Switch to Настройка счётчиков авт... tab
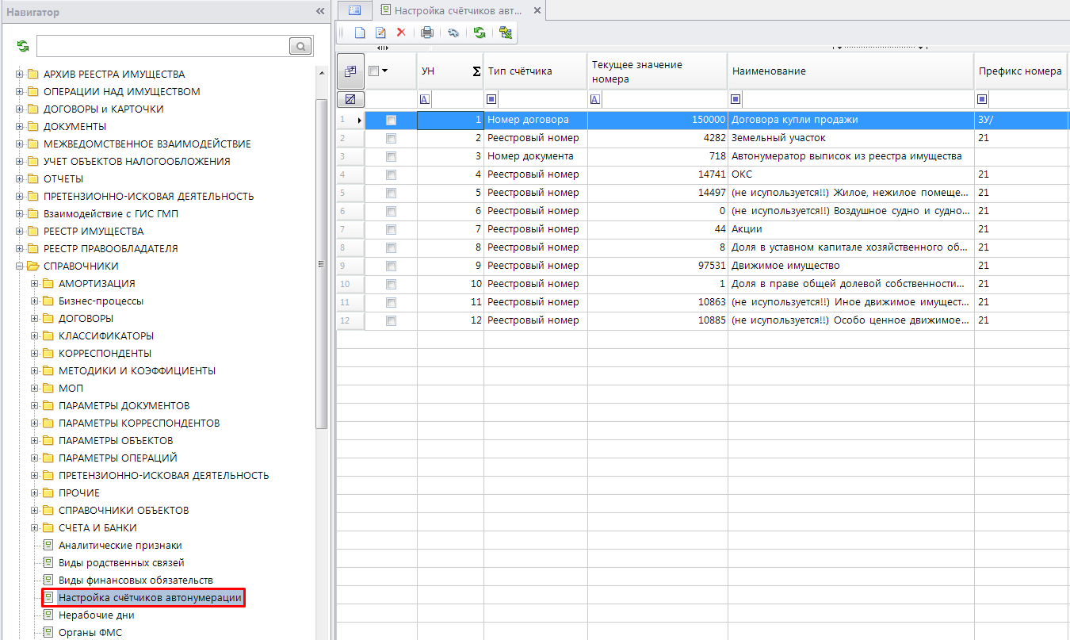The width and height of the screenshot is (1070, 640). (x=458, y=10)
